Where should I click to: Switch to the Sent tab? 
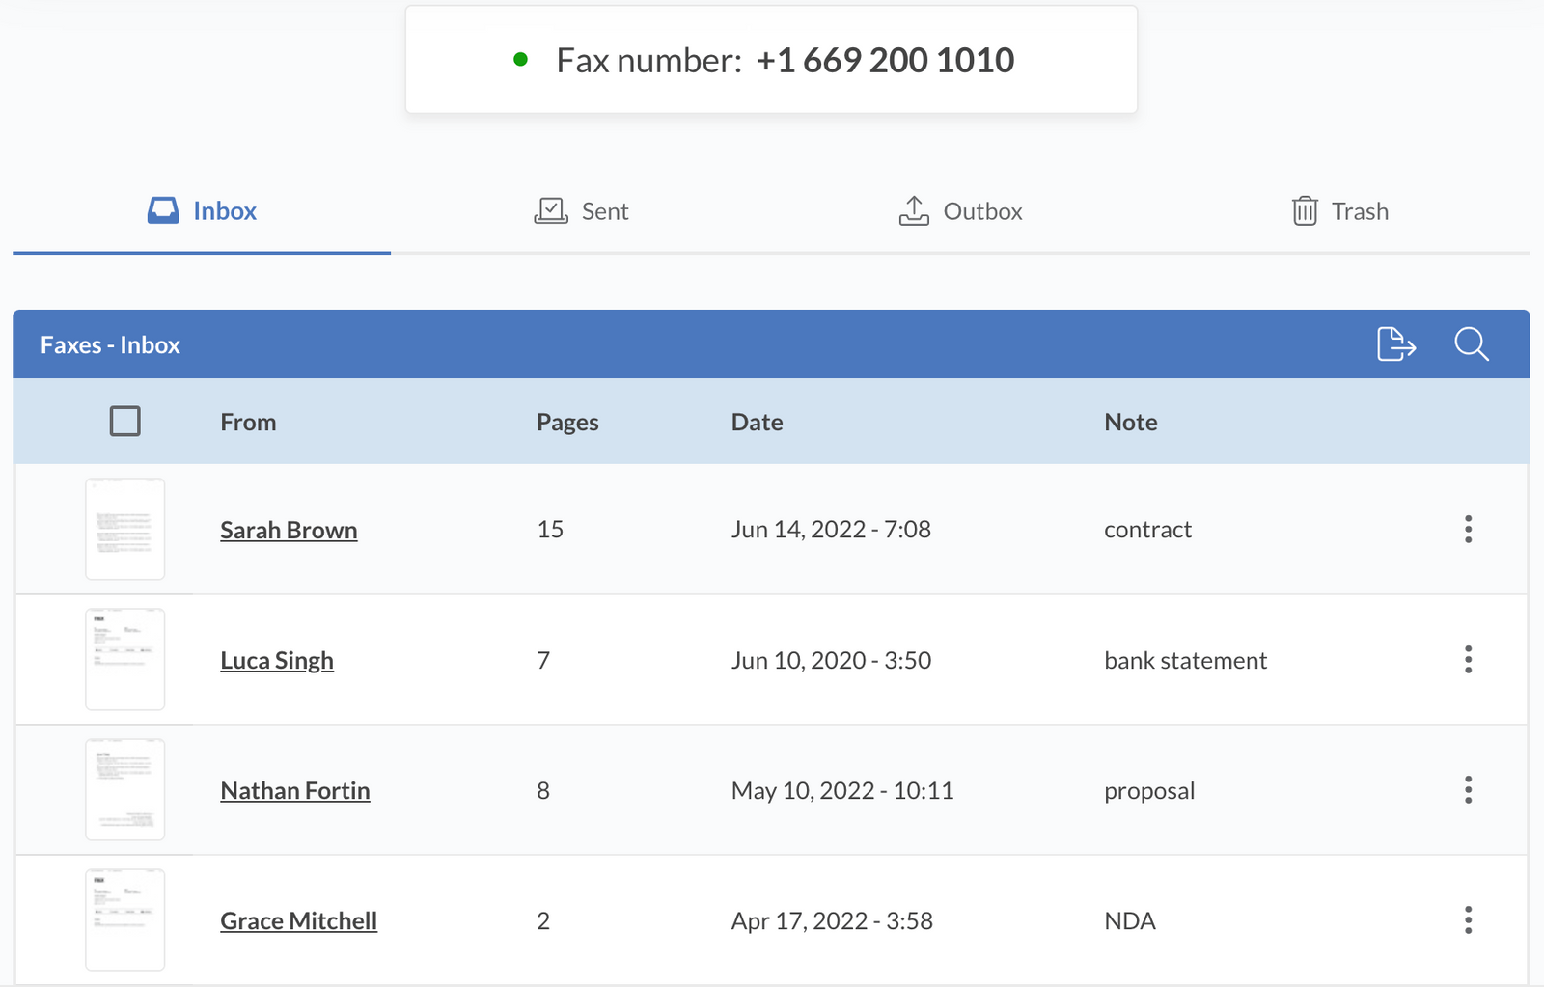582,211
